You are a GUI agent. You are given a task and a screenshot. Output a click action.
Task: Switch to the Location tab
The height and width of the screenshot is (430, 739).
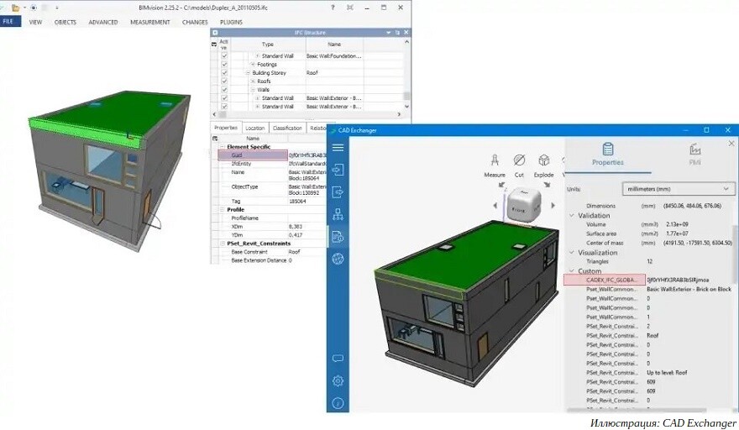coord(255,128)
